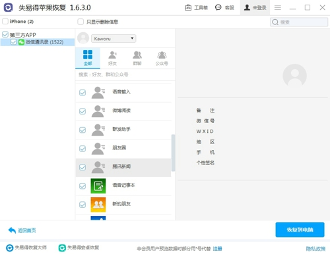Click the app logo in title bar

tap(9, 8)
